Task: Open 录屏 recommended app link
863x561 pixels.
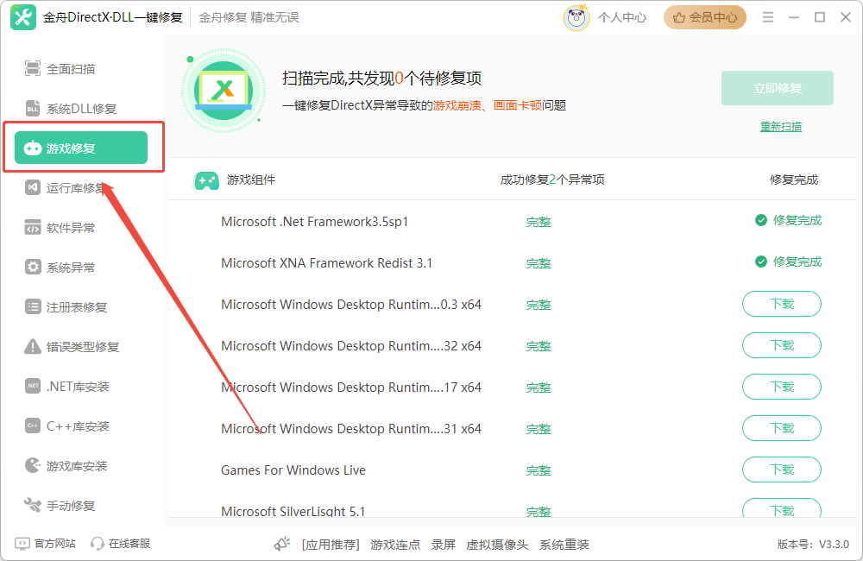Action: pos(443,545)
